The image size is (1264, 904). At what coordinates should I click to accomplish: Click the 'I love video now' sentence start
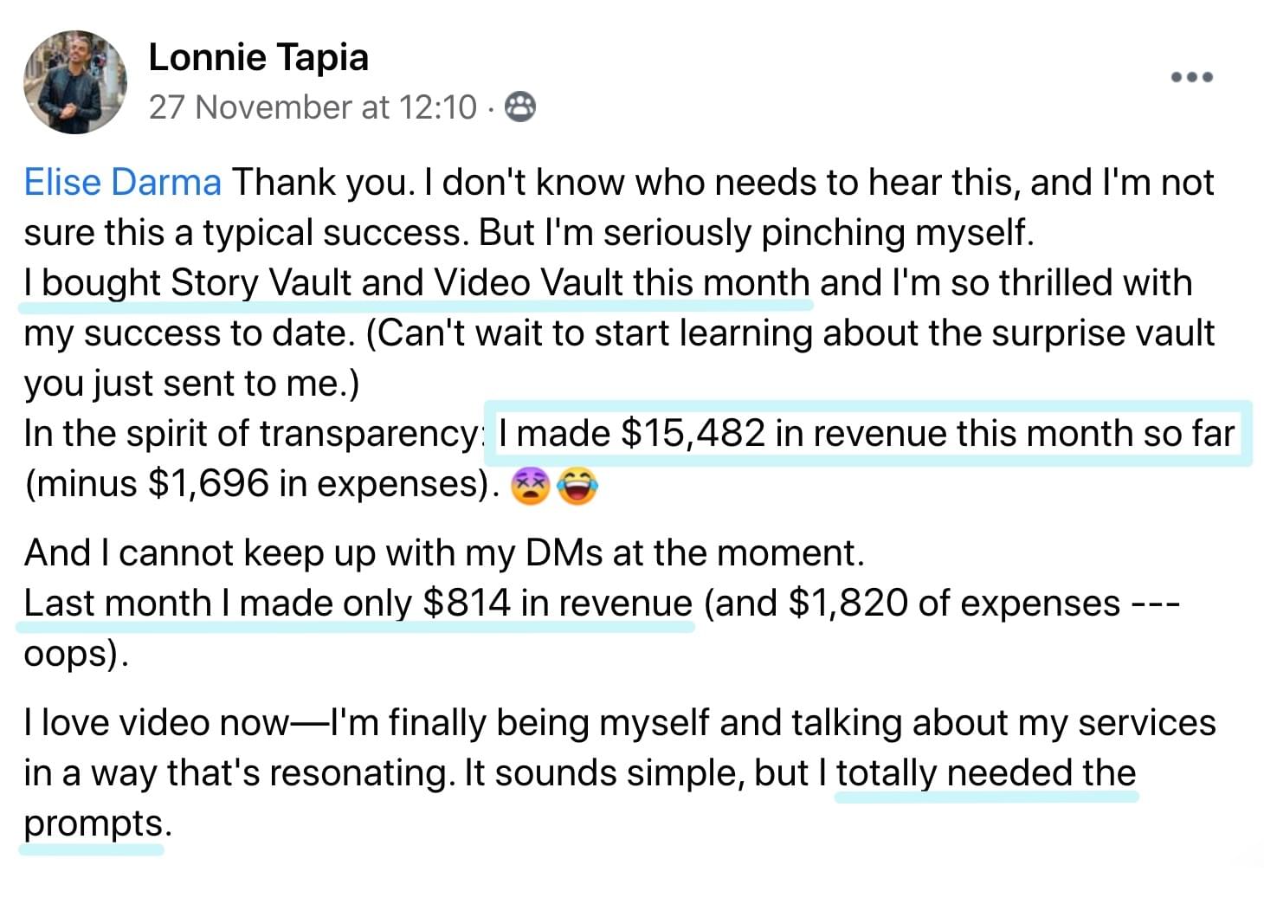[155, 723]
